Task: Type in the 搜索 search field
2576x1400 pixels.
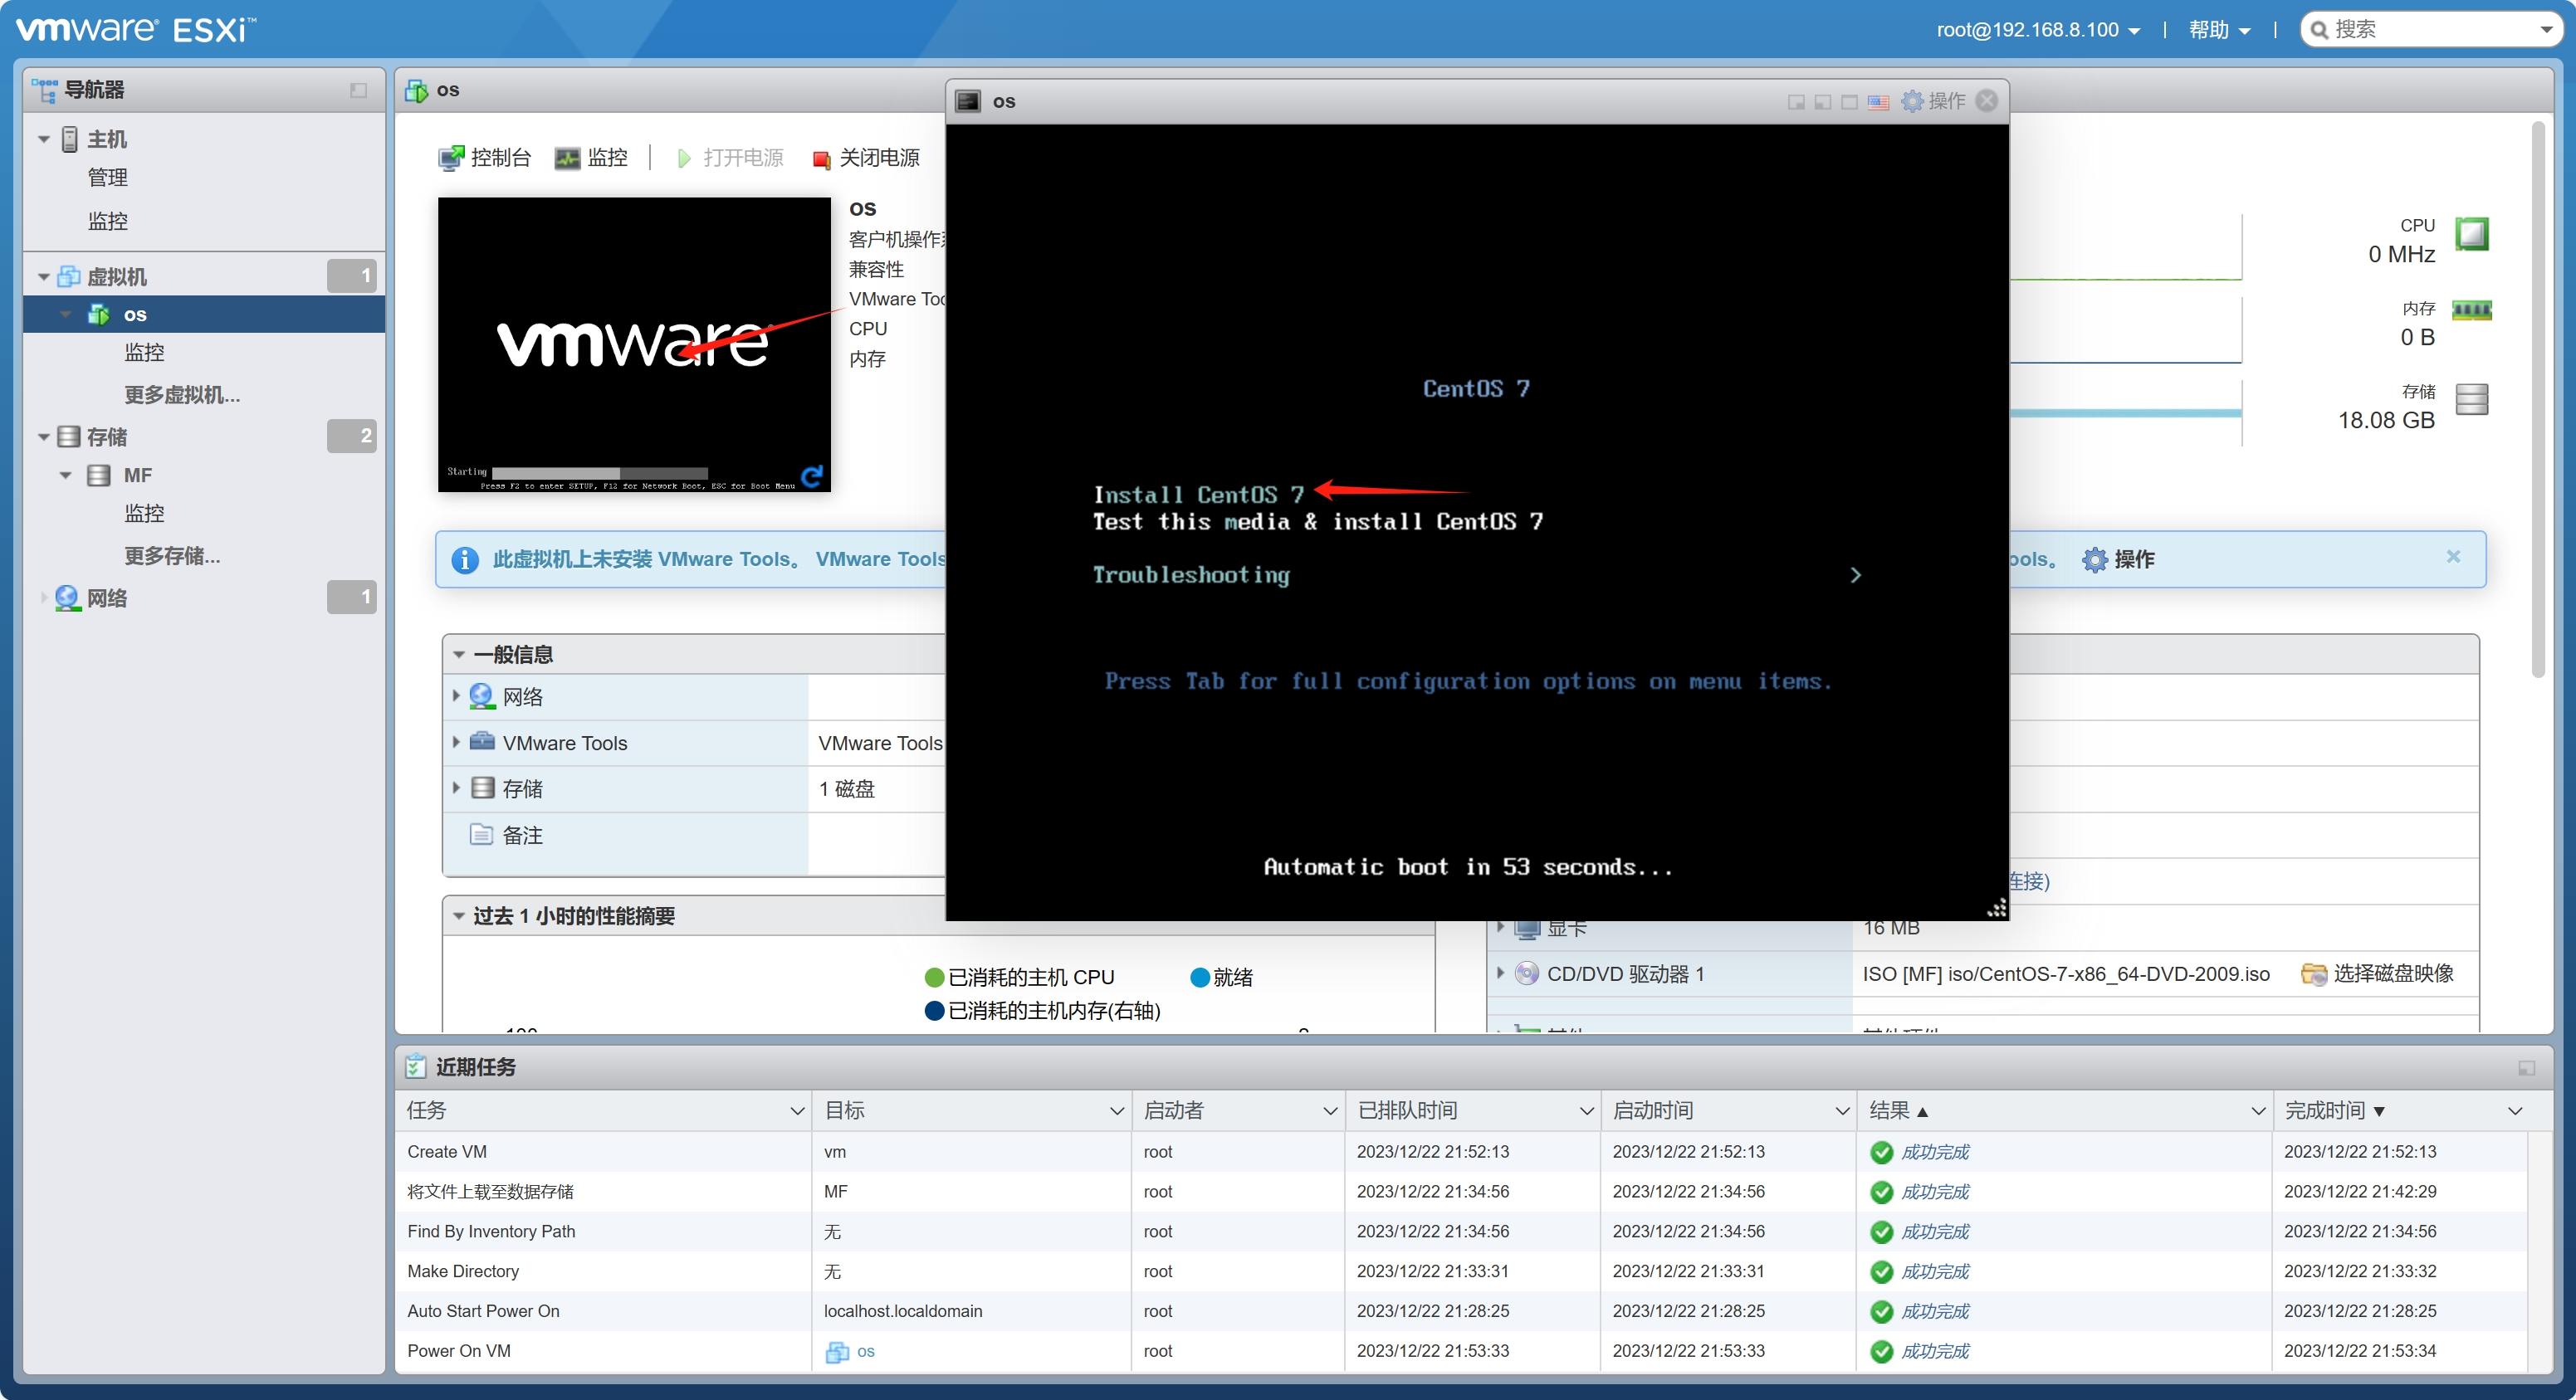Action: coord(2430,30)
